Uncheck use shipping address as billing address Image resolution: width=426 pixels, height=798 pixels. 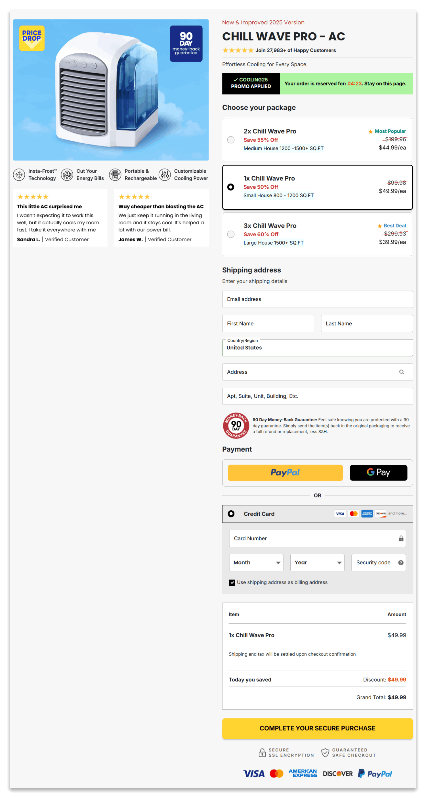(232, 582)
